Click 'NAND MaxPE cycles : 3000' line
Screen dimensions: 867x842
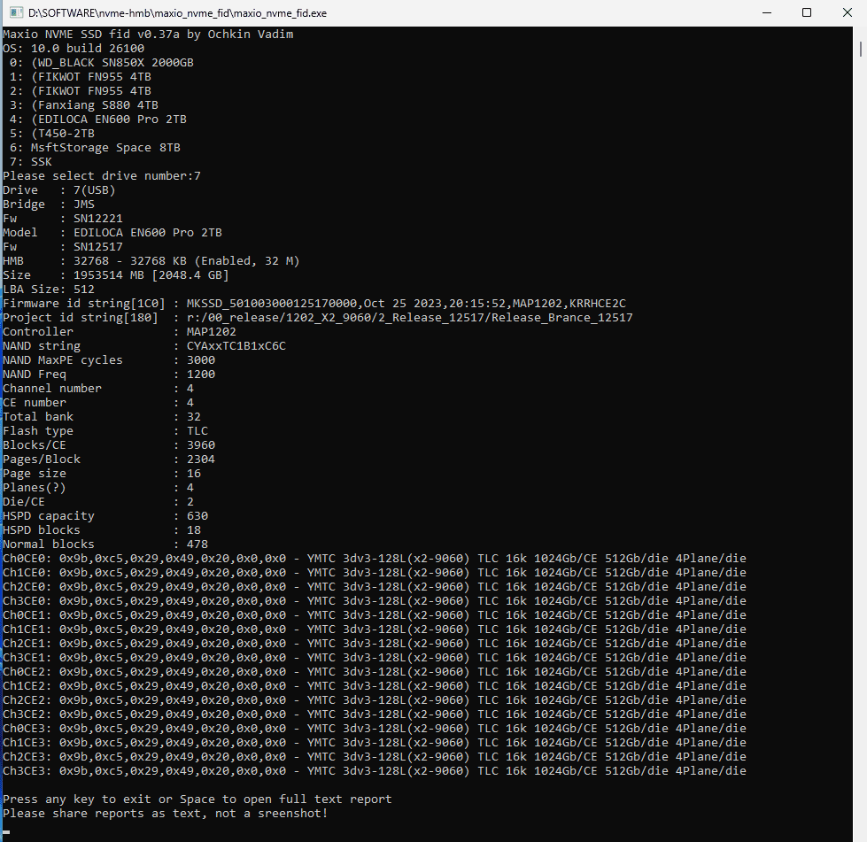(109, 360)
